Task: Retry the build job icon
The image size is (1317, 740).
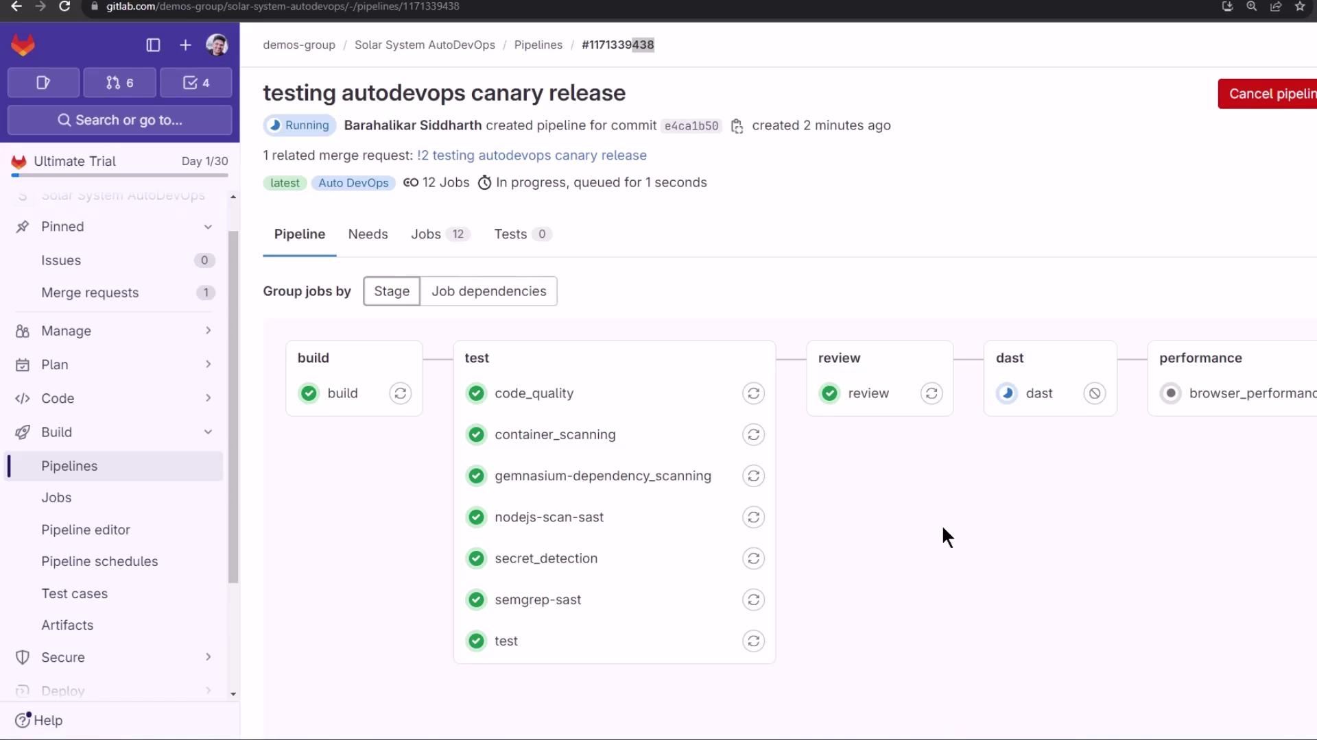Action: tap(400, 393)
